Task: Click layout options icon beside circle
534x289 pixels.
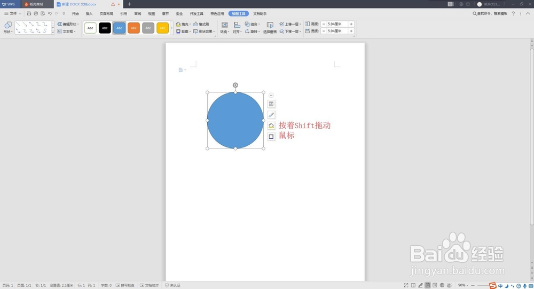Action: point(271,104)
